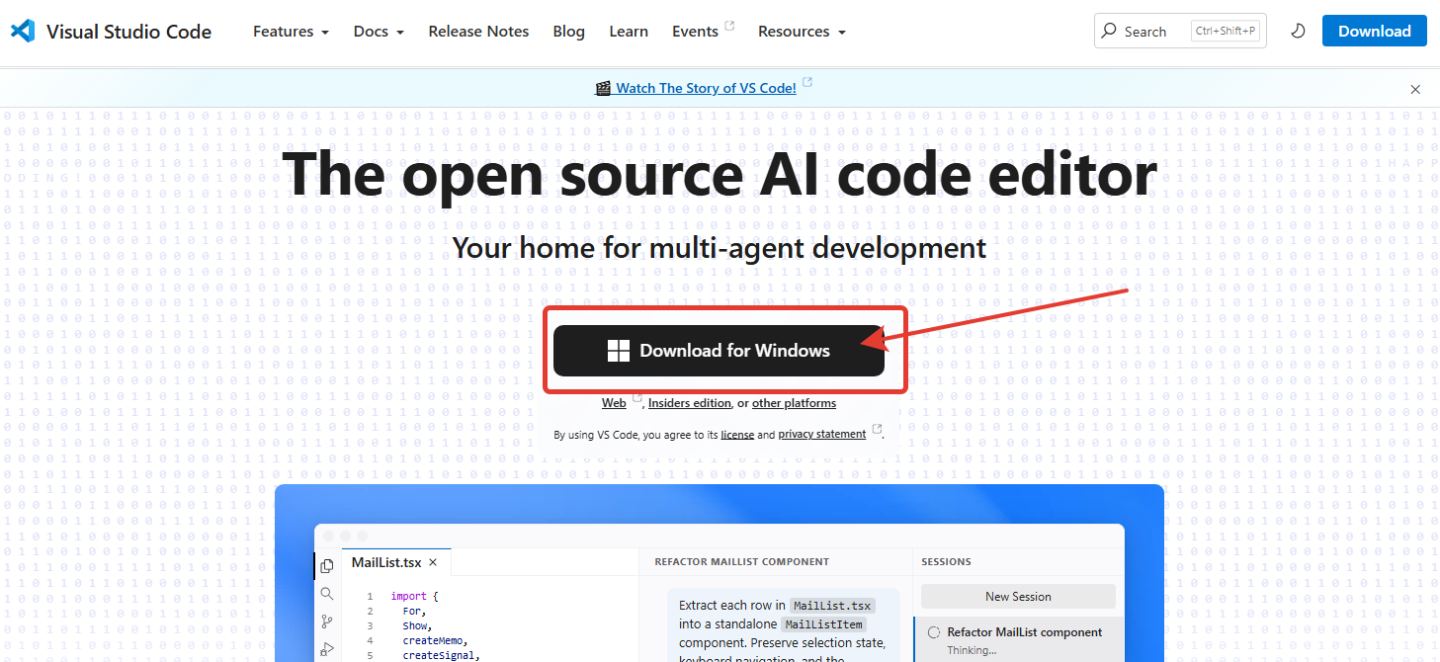Open the privacy statement link
The height and width of the screenshot is (662, 1440).
(x=822, y=435)
